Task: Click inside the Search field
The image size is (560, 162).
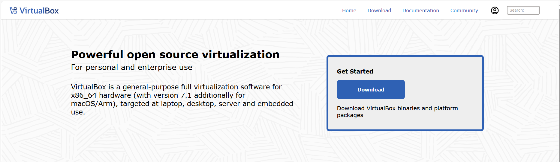Action: click(523, 10)
